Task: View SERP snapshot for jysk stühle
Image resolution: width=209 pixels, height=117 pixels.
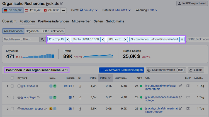Action: click(188, 86)
